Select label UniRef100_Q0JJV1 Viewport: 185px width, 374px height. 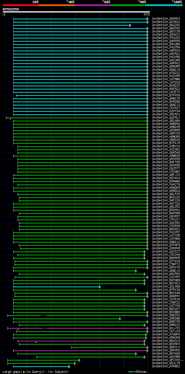tap(166, 328)
